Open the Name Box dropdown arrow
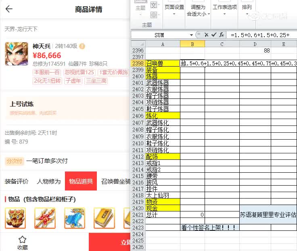The width and height of the screenshot is (297, 251). coord(191,35)
